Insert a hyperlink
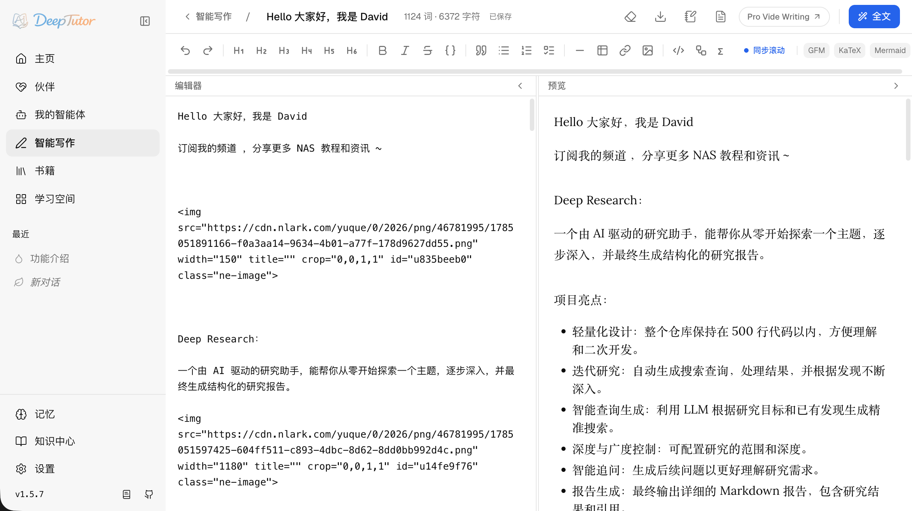The width and height of the screenshot is (912, 511). pyautogui.click(x=625, y=50)
